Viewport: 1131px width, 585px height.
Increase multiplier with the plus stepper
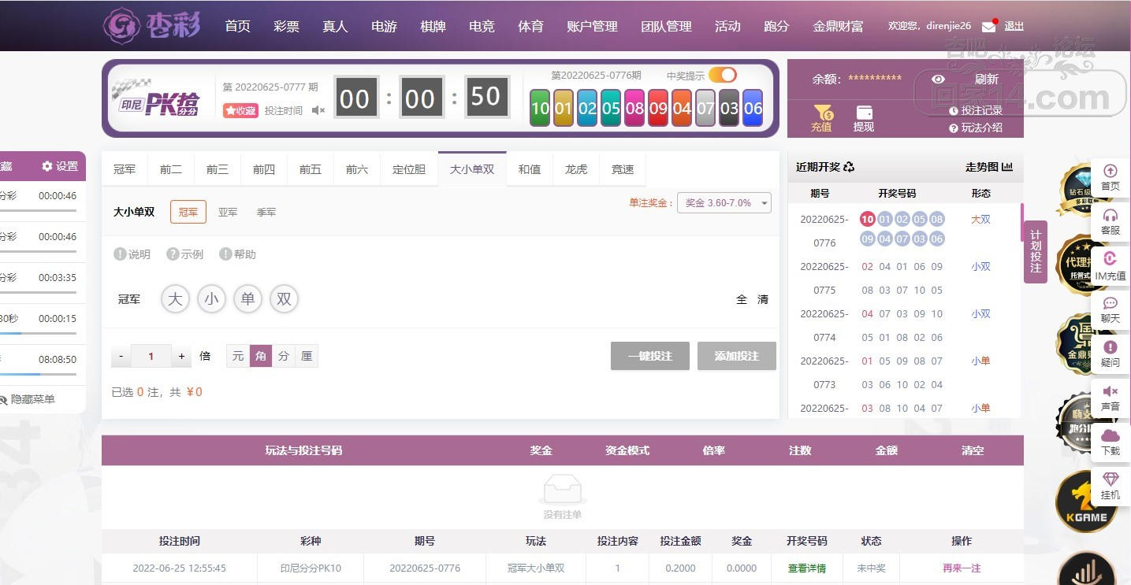[181, 356]
